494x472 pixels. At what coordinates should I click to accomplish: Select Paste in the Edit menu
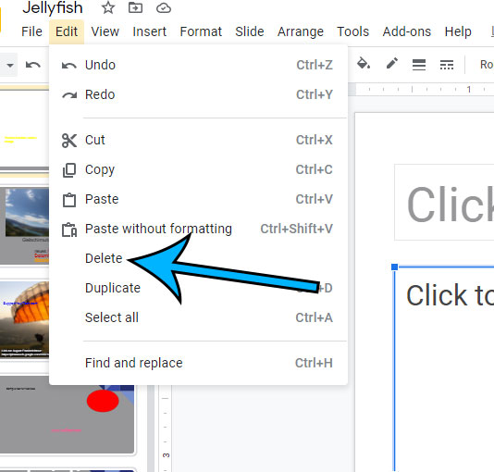point(199,199)
